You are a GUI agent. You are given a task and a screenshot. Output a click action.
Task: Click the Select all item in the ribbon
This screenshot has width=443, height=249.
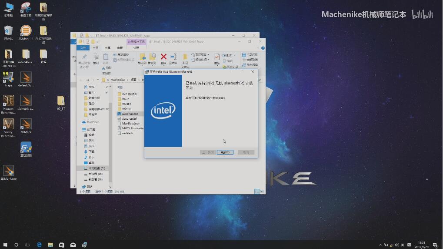point(250,54)
